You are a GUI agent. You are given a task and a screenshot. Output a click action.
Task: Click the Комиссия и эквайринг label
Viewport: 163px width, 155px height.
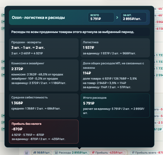(28, 63)
